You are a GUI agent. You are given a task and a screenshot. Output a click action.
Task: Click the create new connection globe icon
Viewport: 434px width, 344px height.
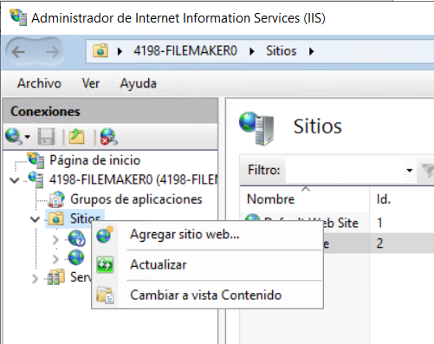13,136
